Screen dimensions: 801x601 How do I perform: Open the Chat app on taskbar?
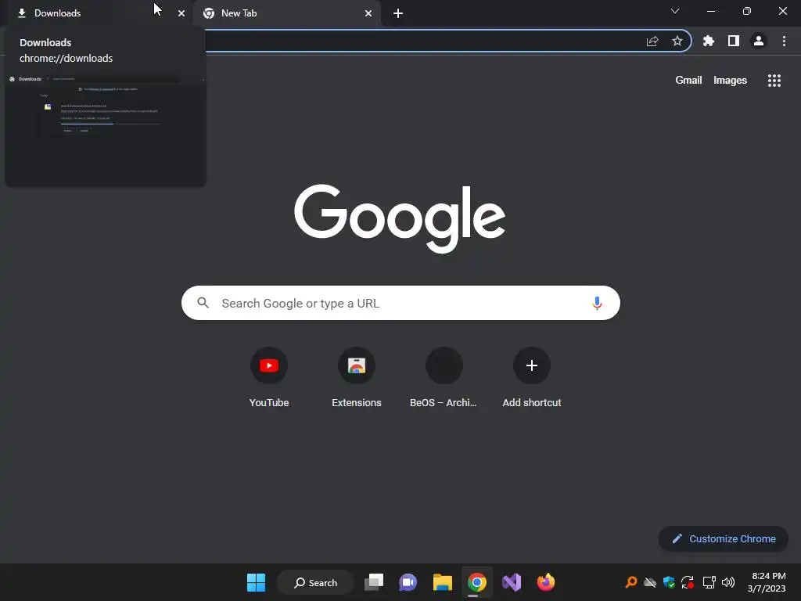[408, 582]
